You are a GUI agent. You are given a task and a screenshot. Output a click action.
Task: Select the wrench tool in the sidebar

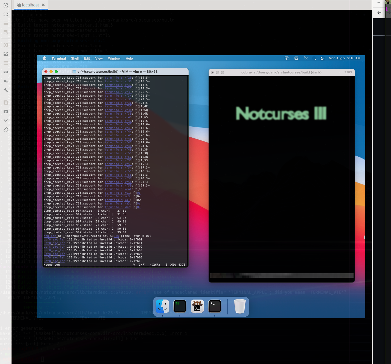[x=6, y=90]
